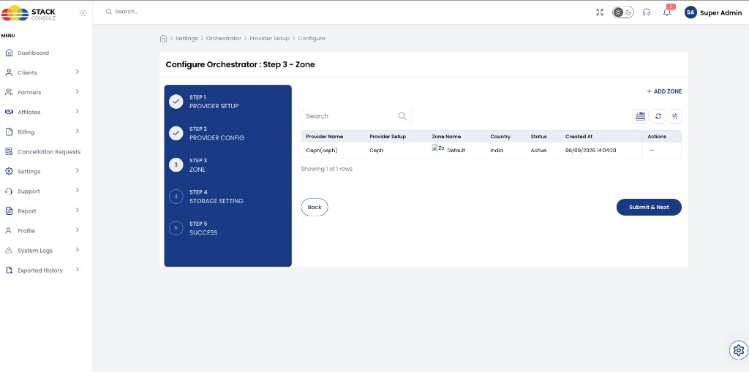Click the zone table search magnifier icon
The height and width of the screenshot is (372, 749).
[402, 116]
